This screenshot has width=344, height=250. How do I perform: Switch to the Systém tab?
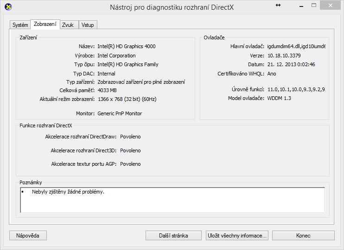click(x=20, y=25)
